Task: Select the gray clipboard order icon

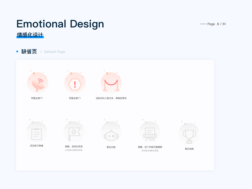Action: pos(37,133)
